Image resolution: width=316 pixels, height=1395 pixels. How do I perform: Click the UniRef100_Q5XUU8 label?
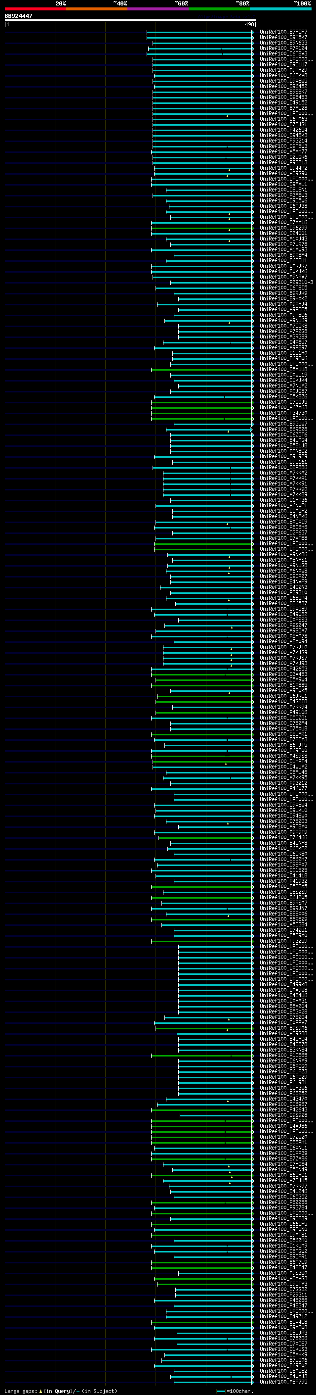pyautogui.click(x=283, y=369)
